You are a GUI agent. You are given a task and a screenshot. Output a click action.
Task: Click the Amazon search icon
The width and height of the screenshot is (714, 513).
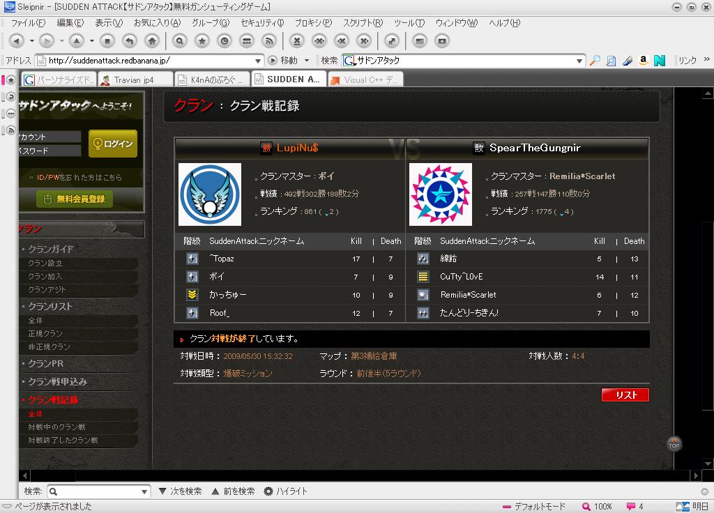644,60
